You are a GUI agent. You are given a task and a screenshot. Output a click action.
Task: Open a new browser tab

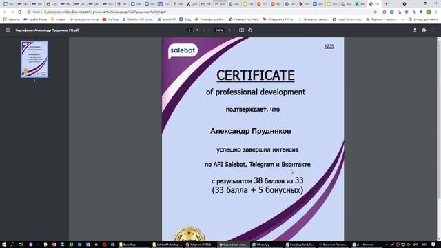point(386,4)
